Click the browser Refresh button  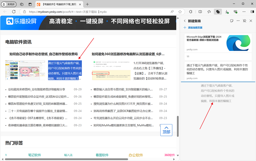14,11
